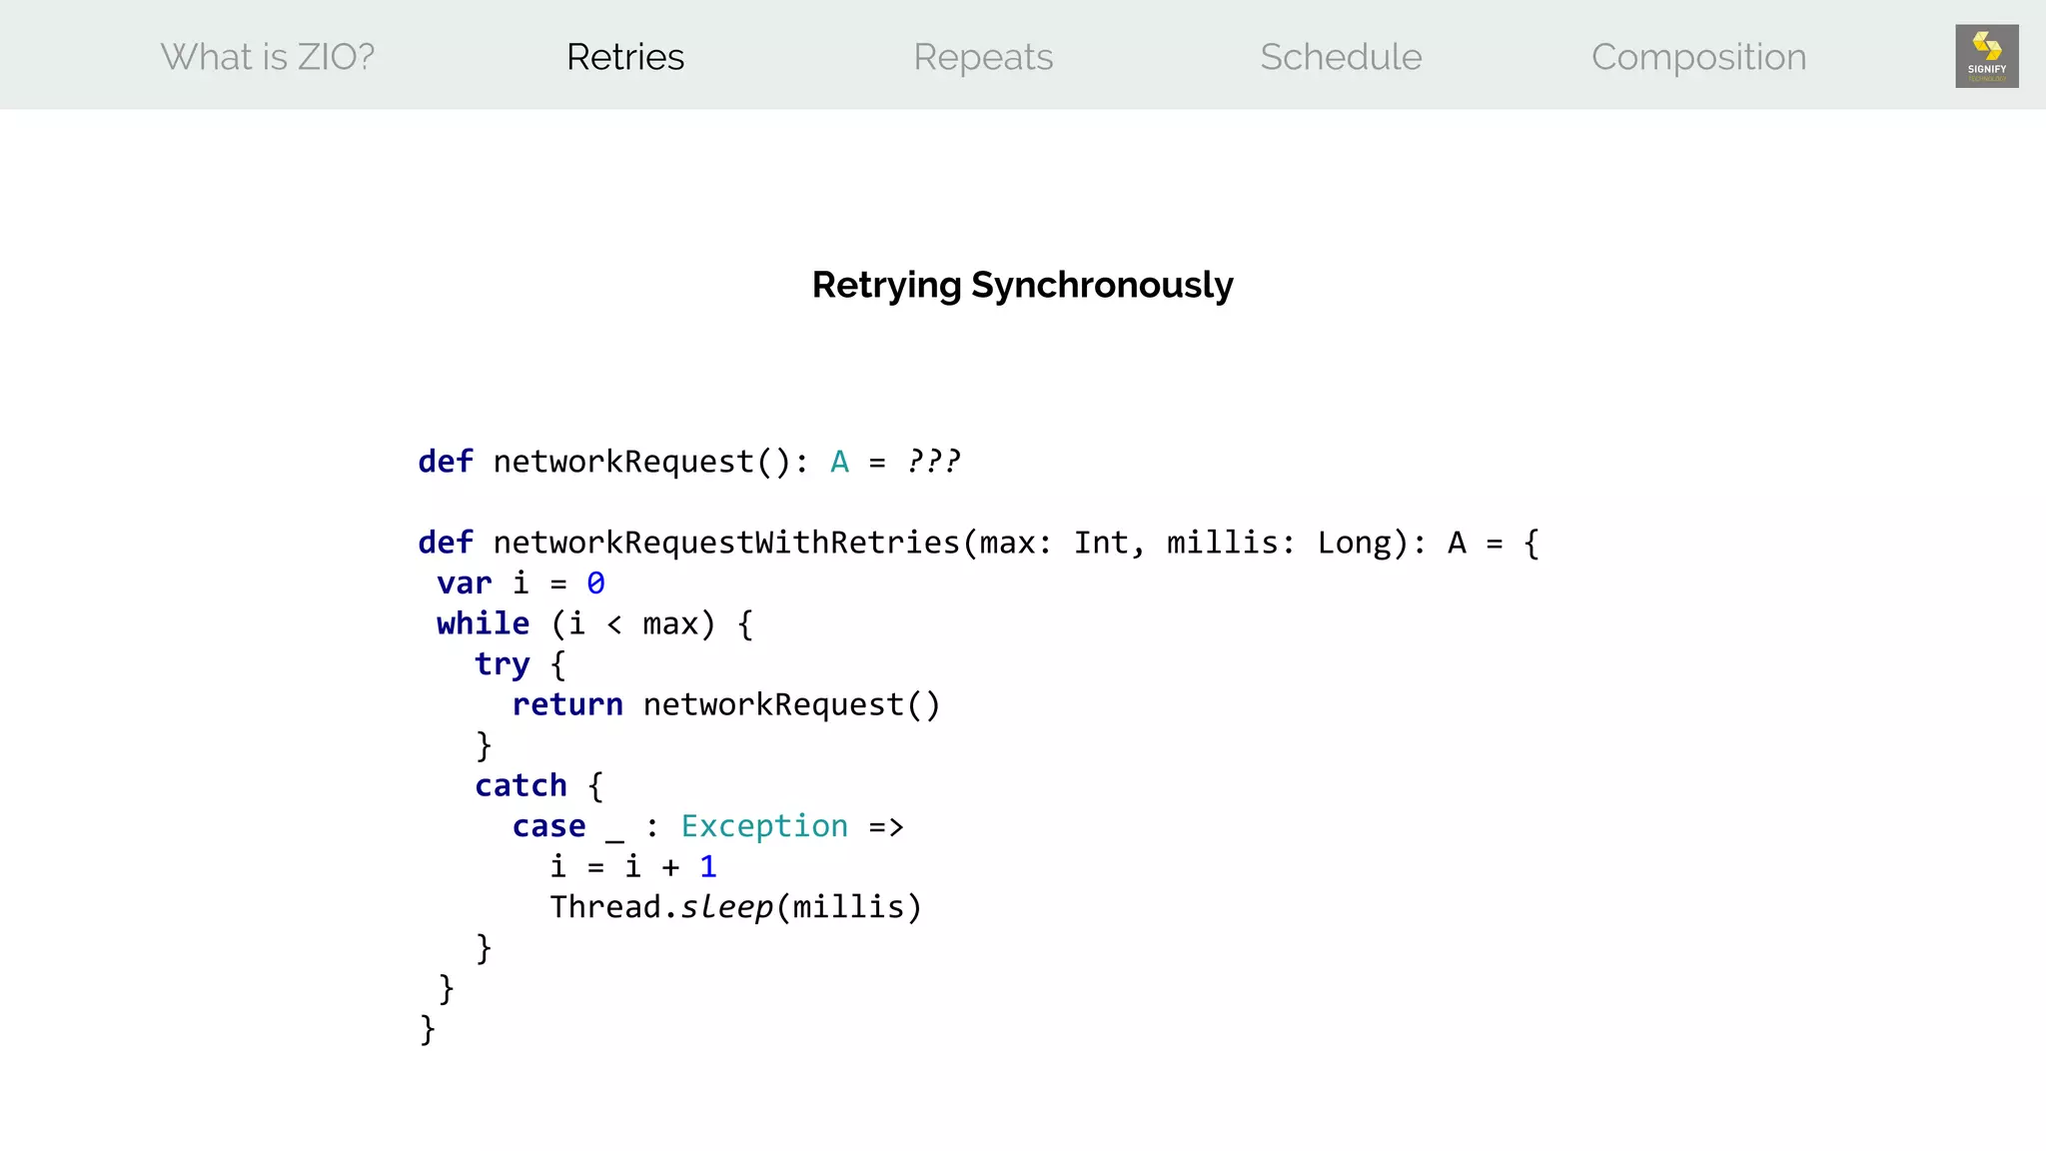Click the Signify Technology logo
Viewport: 2046px width, 1151px height.
tap(1986, 56)
